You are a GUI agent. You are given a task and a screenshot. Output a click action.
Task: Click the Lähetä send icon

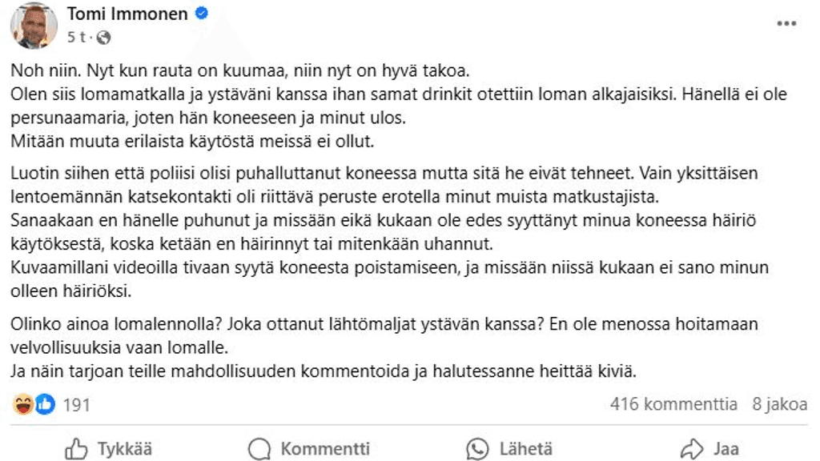(x=476, y=449)
